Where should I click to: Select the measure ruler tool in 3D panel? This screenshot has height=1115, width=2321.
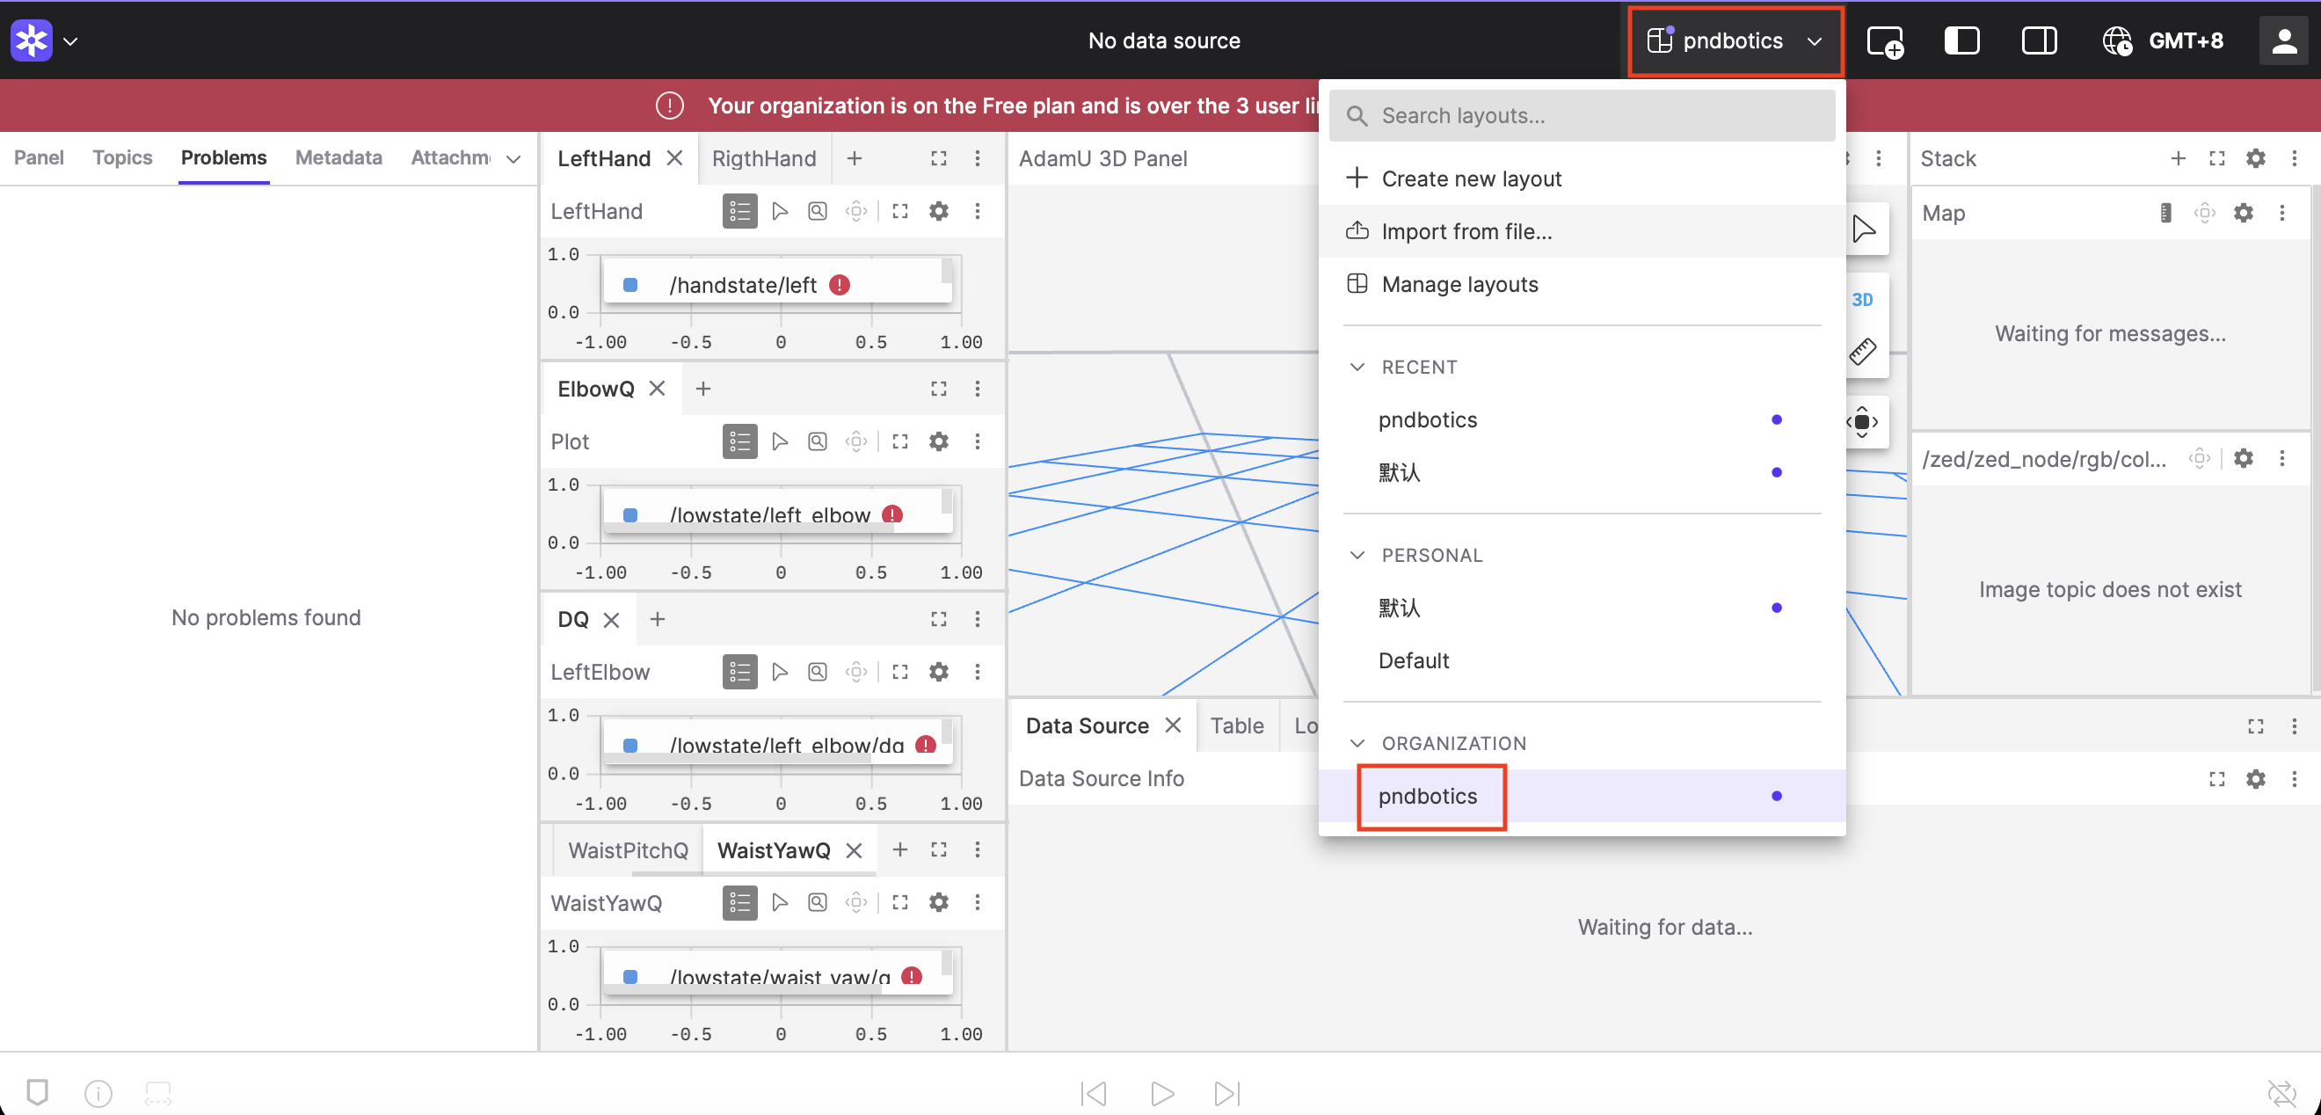tap(1862, 352)
